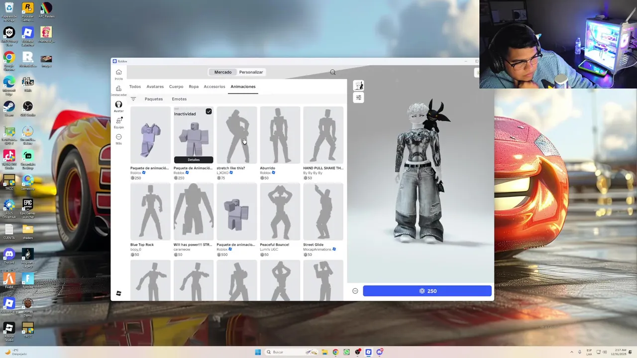Click the taskbar Buscar search box

click(x=291, y=352)
